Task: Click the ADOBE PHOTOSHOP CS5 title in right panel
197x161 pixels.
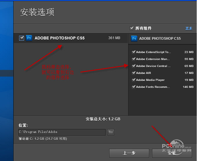Action: [x=160, y=39]
